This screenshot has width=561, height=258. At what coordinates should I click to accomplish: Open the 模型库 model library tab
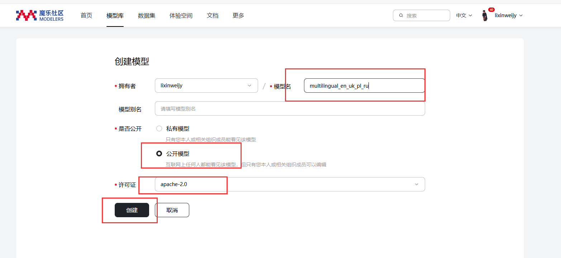pyautogui.click(x=115, y=15)
